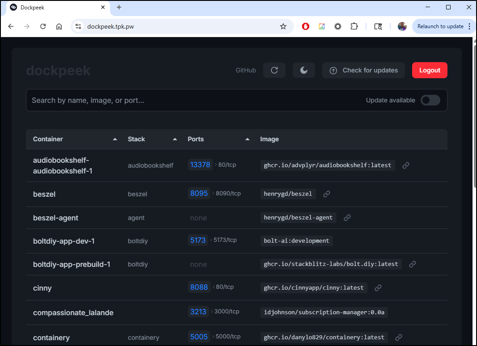Viewport: 477px width, 346px height.
Task: Click the Image column header
Action: pyautogui.click(x=269, y=139)
